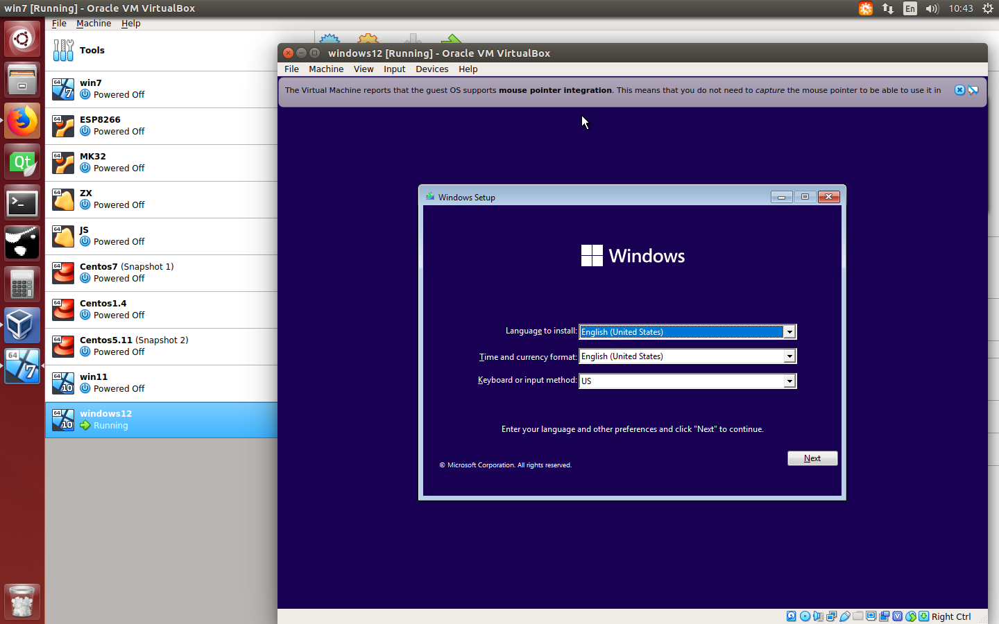This screenshot has height=624, width=999.
Task: Click the 'Right Ctrl' host key indicator
Action: tap(951, 616)
